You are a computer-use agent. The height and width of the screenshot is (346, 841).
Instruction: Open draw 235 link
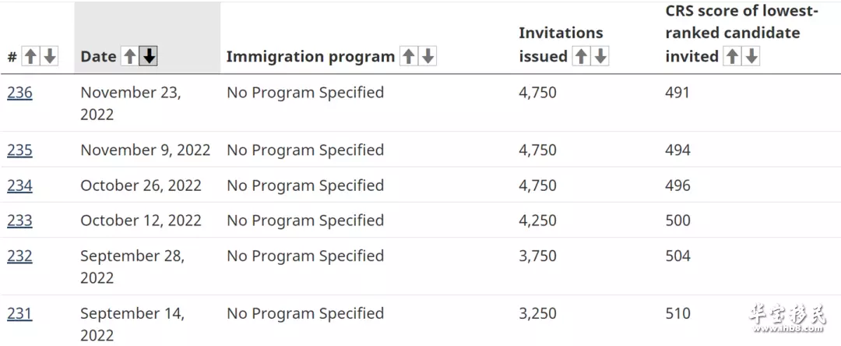coord(19,150)
